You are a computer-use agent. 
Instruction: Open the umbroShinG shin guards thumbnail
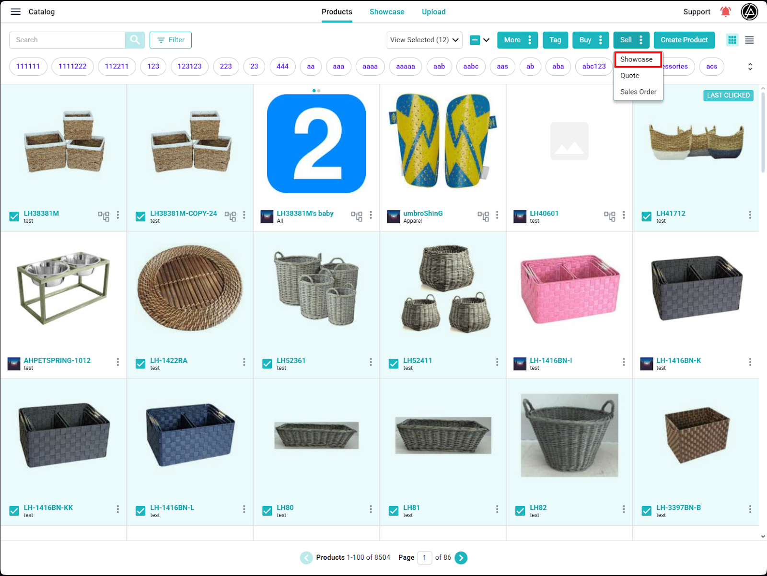443,141
